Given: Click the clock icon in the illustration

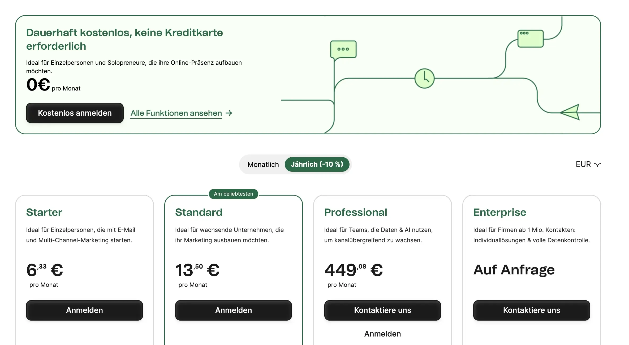Looking at the screenshot, I should (x=424, y=78).
